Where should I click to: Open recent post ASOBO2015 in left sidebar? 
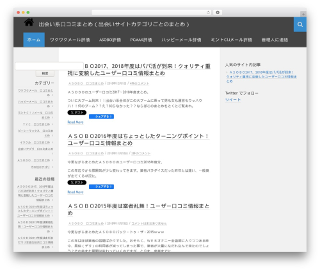tap(35, 227)
